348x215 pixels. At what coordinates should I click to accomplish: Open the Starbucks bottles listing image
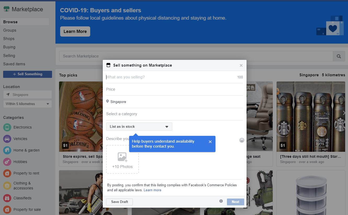tap(311, 117)
